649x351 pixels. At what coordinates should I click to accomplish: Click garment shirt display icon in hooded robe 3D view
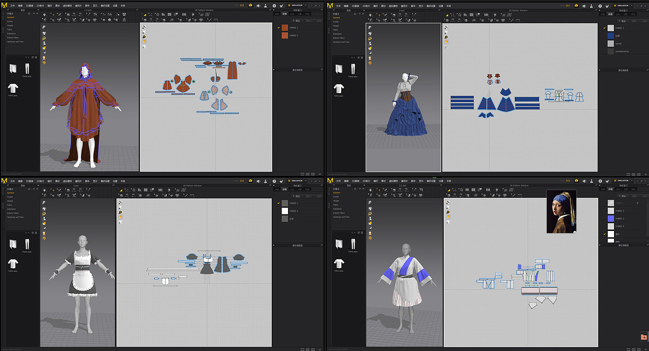click(x=44, y=33)
